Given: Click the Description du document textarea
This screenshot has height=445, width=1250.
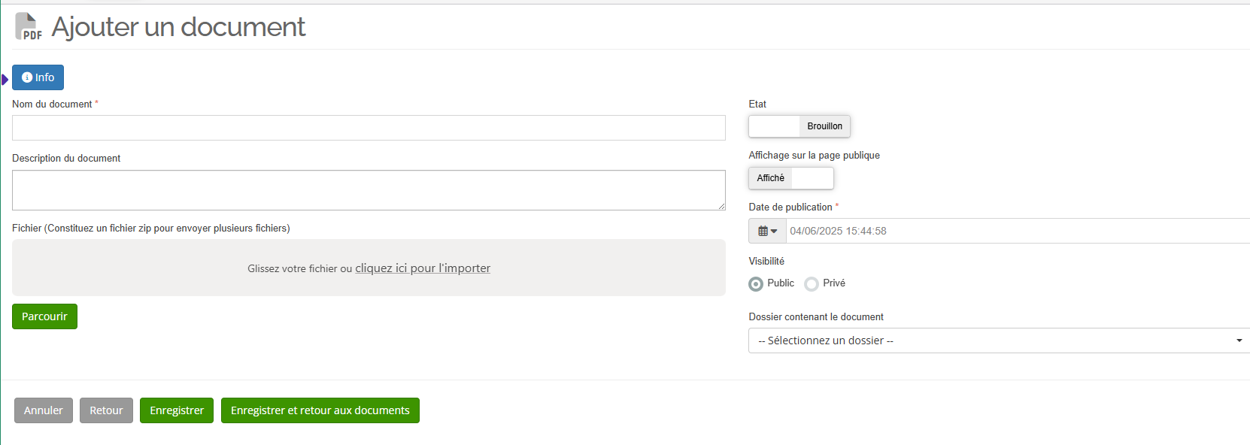Looking at the screenshot, I should click(x=369, y=190).
